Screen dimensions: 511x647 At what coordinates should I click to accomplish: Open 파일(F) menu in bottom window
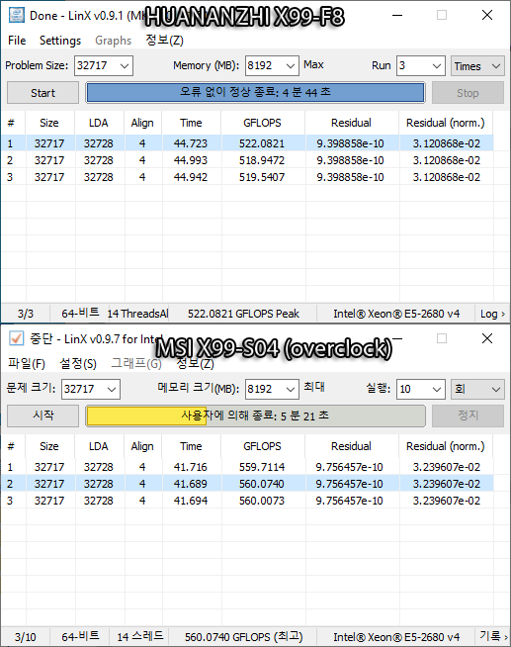coord(27,363)
